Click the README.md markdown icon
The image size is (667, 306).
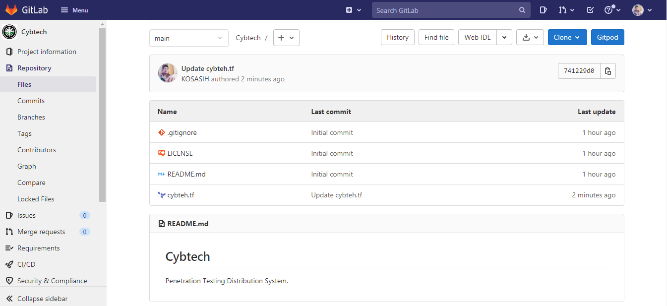161,174
